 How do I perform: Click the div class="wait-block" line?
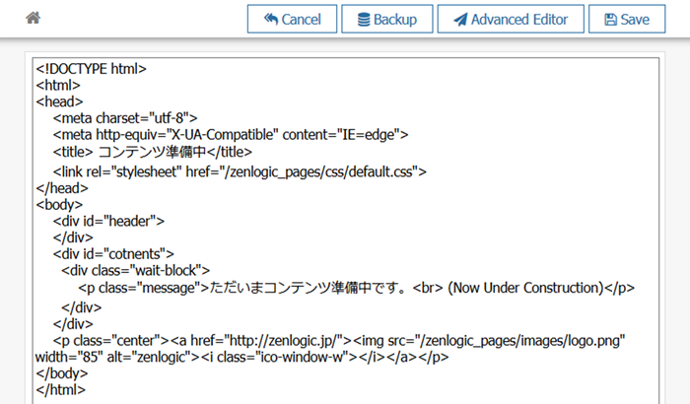coord(135,271)
